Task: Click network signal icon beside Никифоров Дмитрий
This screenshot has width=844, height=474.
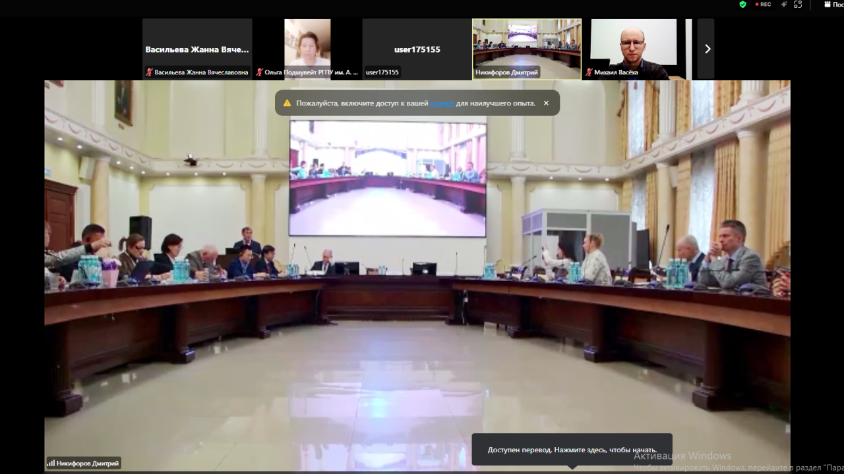Action: tap(51, 463)
